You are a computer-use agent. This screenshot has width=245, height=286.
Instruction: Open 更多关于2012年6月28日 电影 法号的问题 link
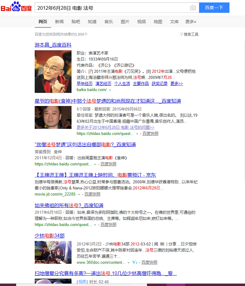(115, 127)
